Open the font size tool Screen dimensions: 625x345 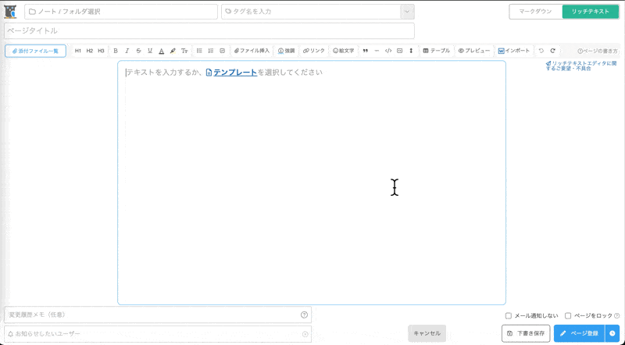184,51
